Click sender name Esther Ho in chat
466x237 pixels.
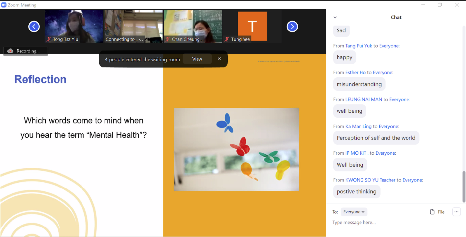[356, 72]
